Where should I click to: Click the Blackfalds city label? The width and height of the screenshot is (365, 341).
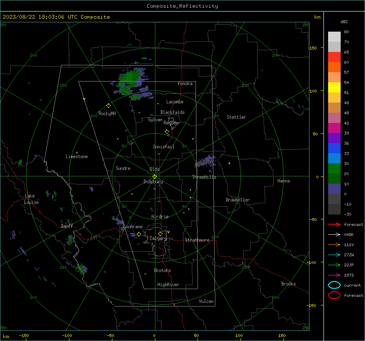tap(172, 112)
